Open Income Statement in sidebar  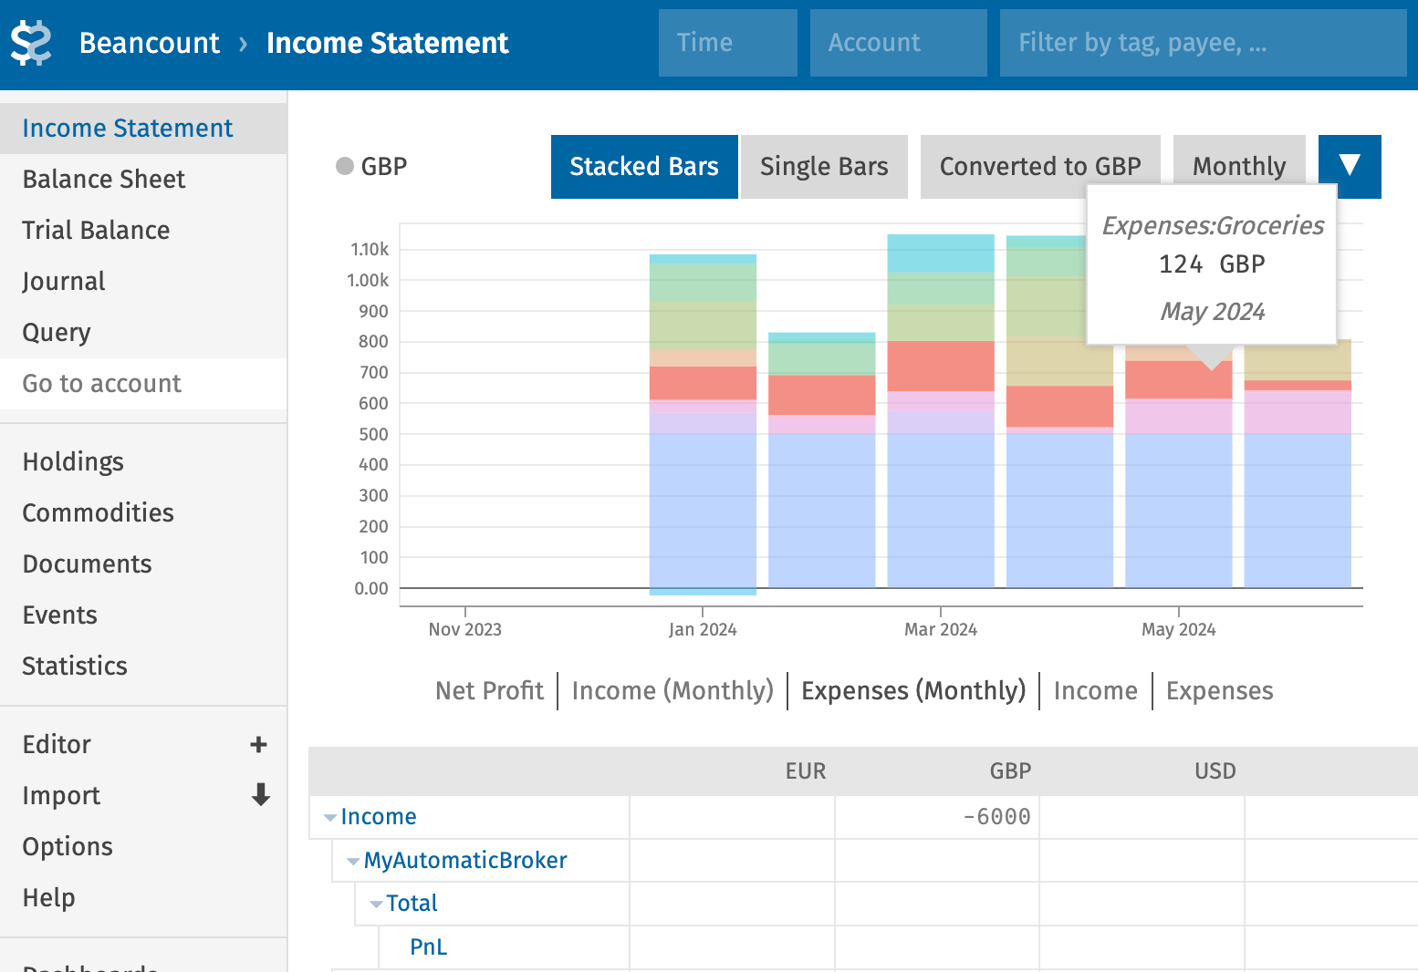click(143, 129)
